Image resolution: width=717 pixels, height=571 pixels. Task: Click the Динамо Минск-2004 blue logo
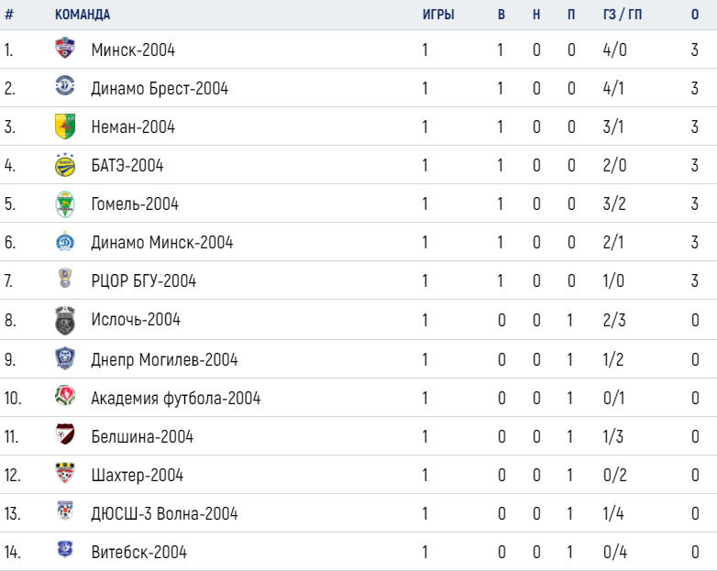tap(65, 241)
